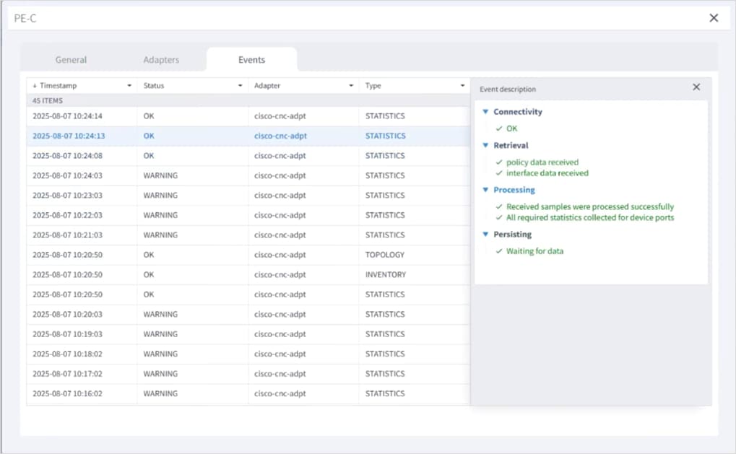Image resolution: width=736 pixels, height=454 pixels.
Task: Click the Adapter column header
Action: tap(267, 85)
